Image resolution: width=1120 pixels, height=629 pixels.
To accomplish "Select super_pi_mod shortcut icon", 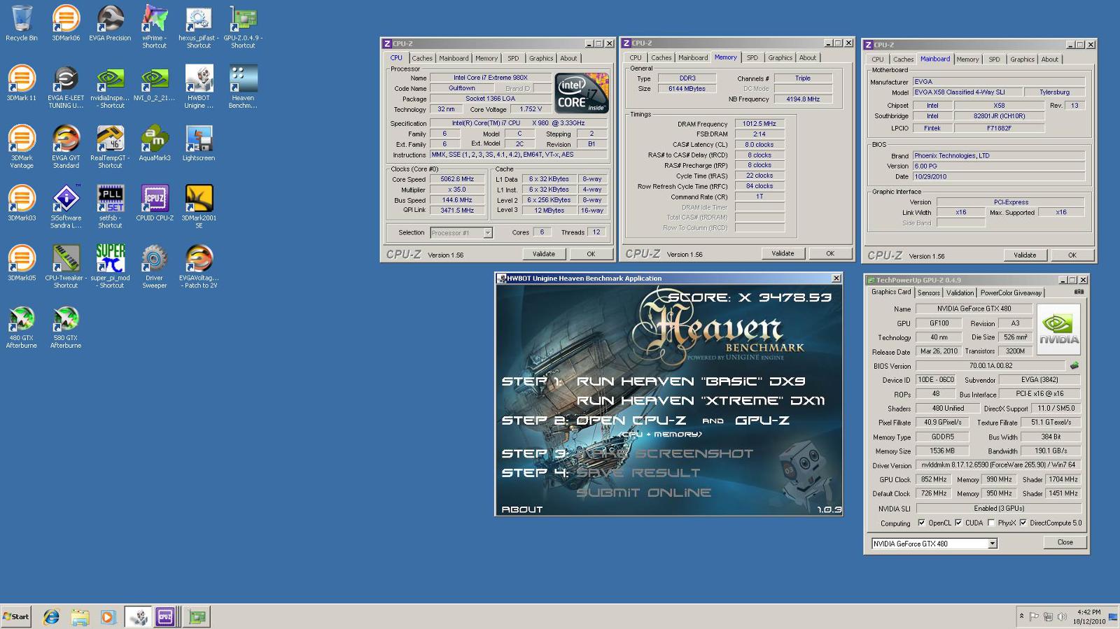I will point(110,267).
